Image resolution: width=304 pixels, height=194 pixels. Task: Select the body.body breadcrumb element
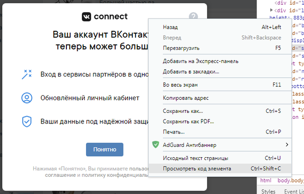(x=290, y=180)
